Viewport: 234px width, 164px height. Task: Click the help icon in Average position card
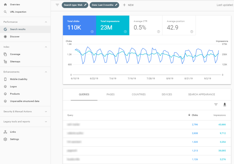(192, 32)
